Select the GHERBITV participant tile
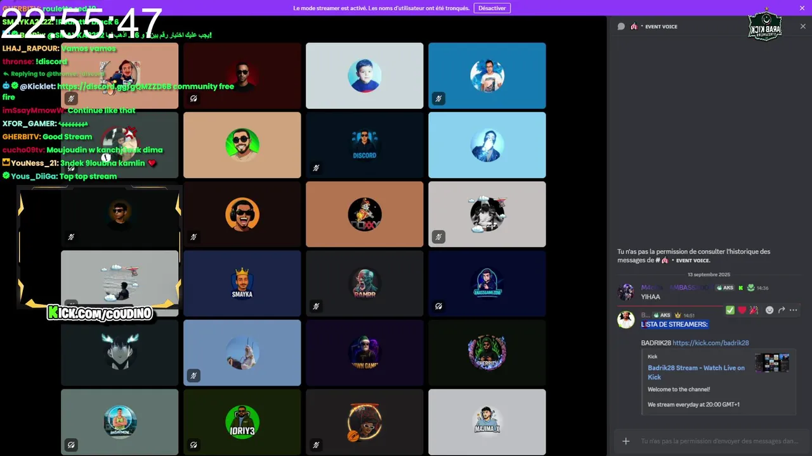Screen dimensions: 812x456 click(487, 353)
